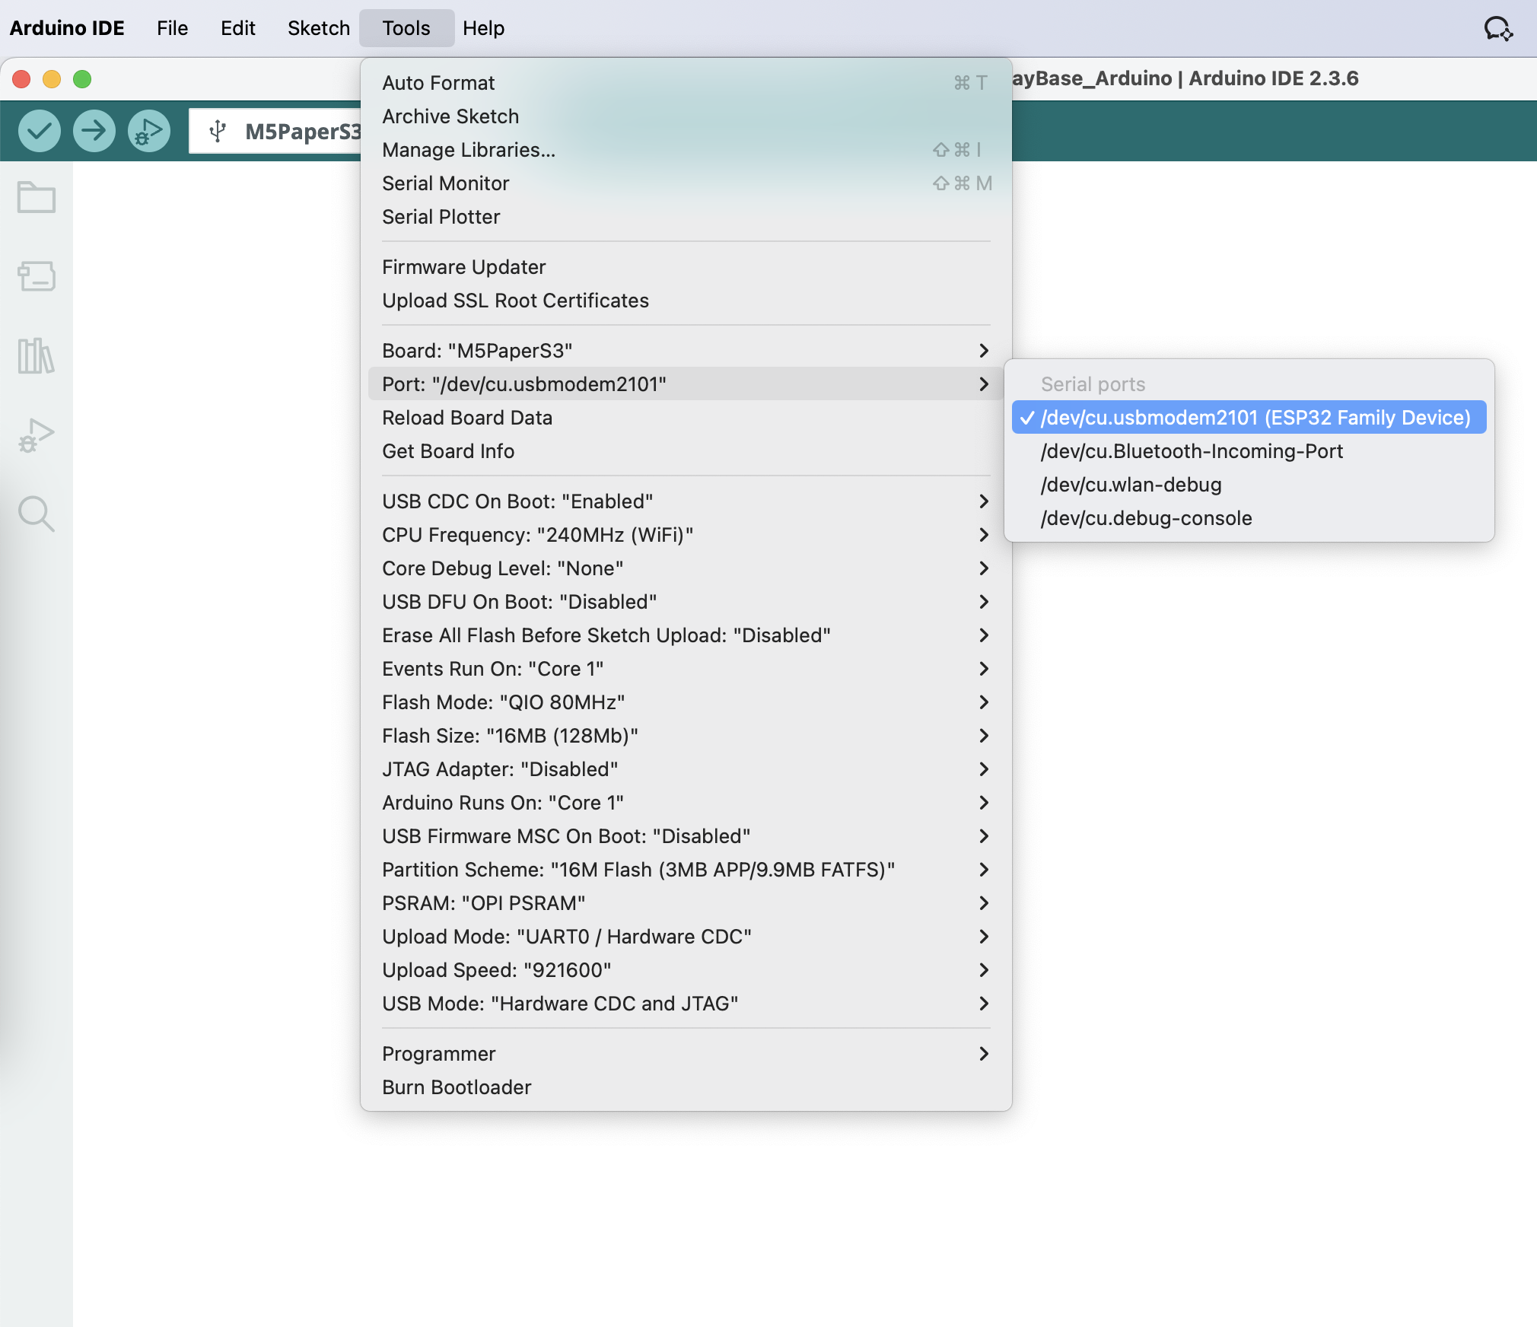Click the menu bar status icon at top right

tap(1498, 28)
